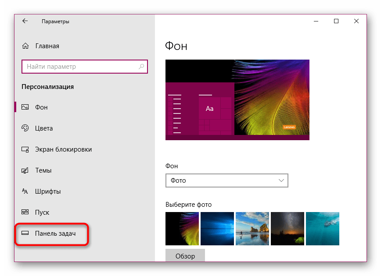The height and width of the screenshot is (276, 381).
Task: Click the Home house icon
Action: (25, 46)
